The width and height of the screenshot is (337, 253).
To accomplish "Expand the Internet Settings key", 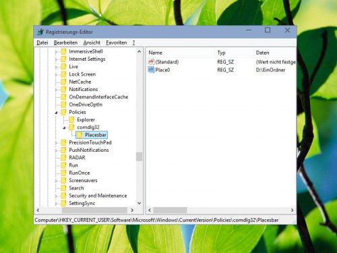I will tap(56, 59).
